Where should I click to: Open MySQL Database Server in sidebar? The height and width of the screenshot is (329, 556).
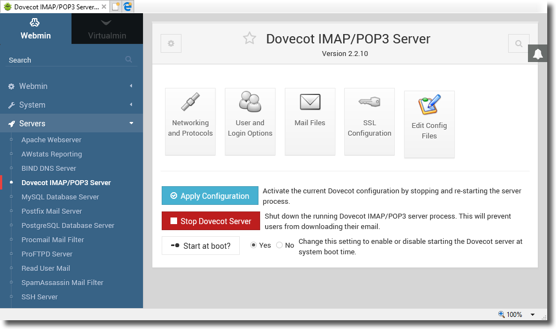coord(60,197)
